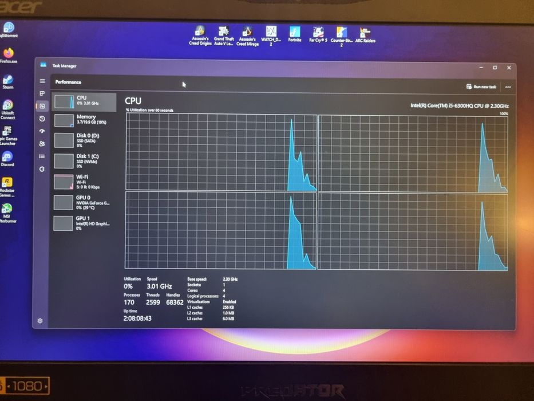Open ARC Raiders desktop shortcut
The image size is (534, 401).
[x=365, y=35]
